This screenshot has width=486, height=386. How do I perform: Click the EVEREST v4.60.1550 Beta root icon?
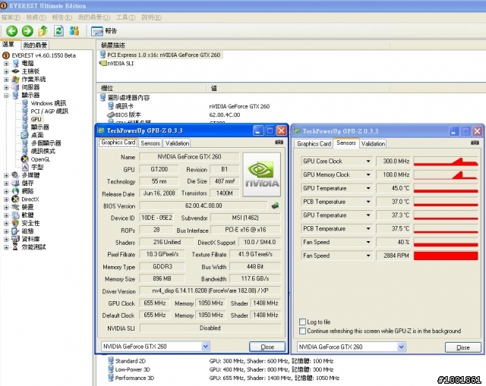coord(5,55)
